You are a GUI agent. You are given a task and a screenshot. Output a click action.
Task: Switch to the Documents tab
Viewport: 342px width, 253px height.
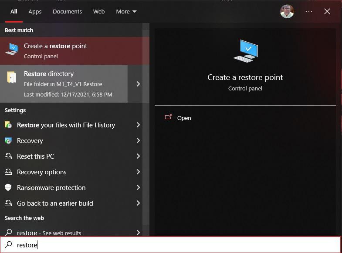pyautogui.click(x=67, y=12)
